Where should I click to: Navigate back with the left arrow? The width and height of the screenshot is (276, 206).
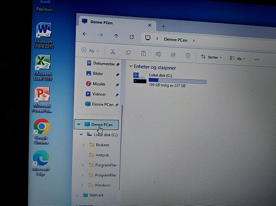click(85, 34)
